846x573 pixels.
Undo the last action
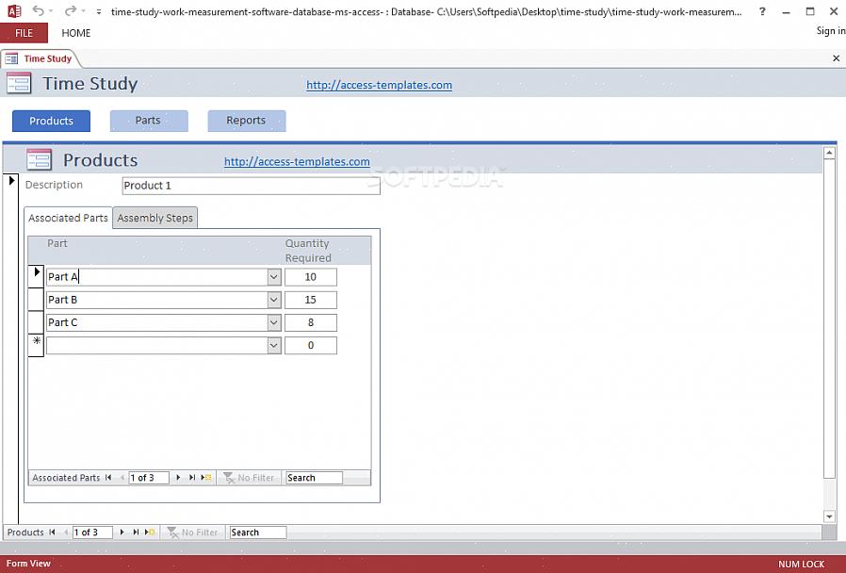(x=38, y=10)
